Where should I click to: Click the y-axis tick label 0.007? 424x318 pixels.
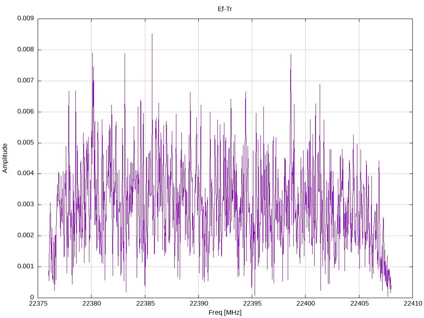26,81
